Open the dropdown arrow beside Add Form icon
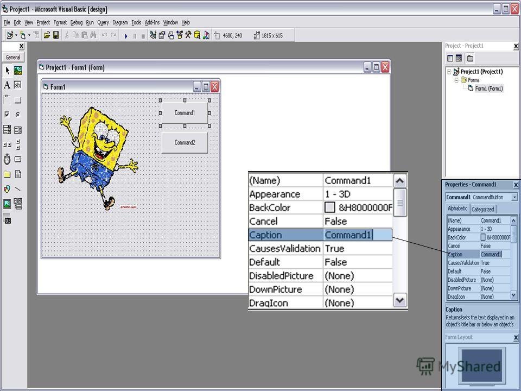Image resolution: width=521 pixels, height=391 pixels. (x=29, y=35)
